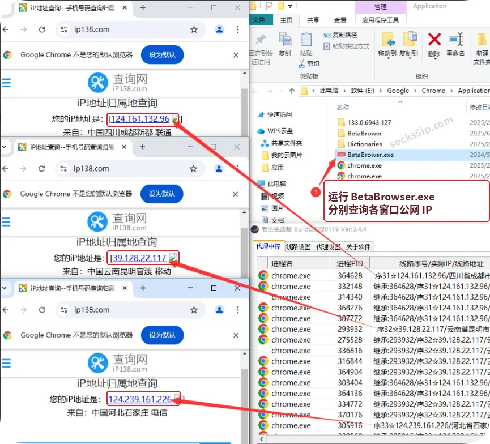Click 设为默认 in middle Chrome window
The image size is (490, 444).
click(x=161, y=194)
